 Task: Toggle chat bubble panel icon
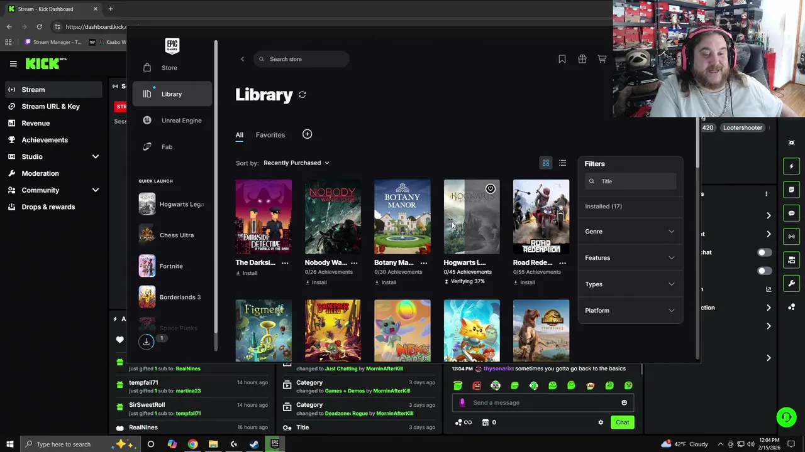(x=792, y=213)
